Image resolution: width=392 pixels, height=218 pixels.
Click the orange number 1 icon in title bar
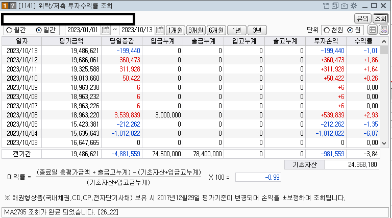click(5, 6)
